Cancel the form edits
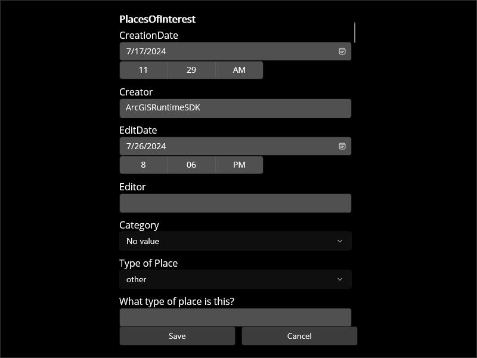The height and width of the screenshot is (358, 477). click(299, 336)
